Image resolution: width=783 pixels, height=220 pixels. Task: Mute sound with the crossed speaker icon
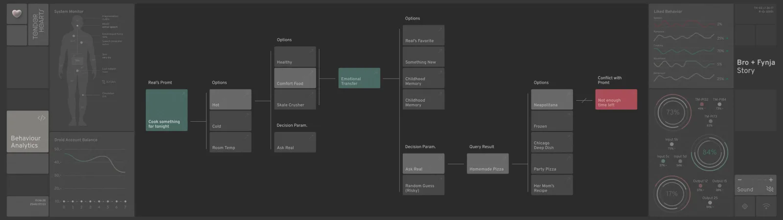[770, 189]
